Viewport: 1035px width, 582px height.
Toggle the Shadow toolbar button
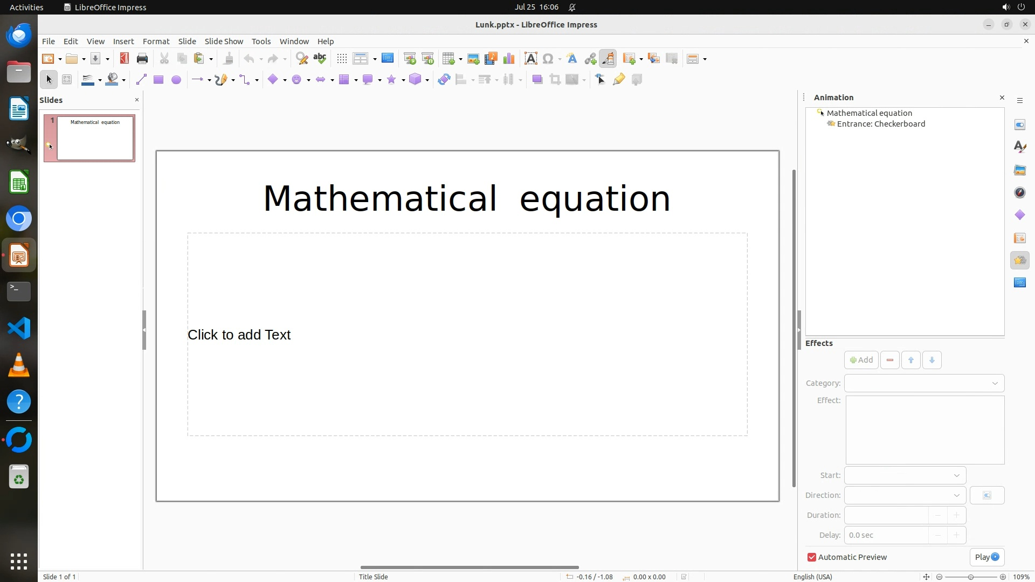click(537, 80)
